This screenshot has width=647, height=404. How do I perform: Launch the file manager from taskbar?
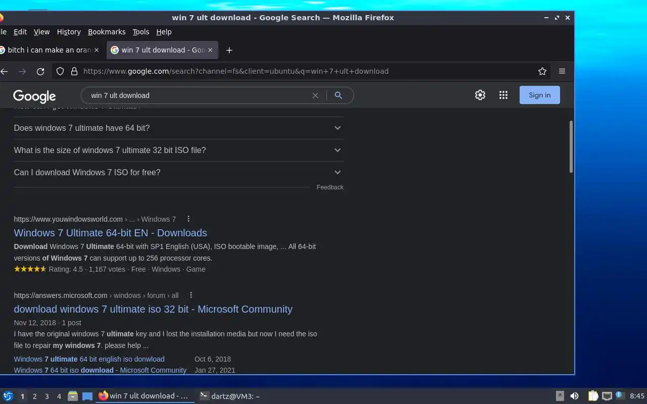point(73,396)
